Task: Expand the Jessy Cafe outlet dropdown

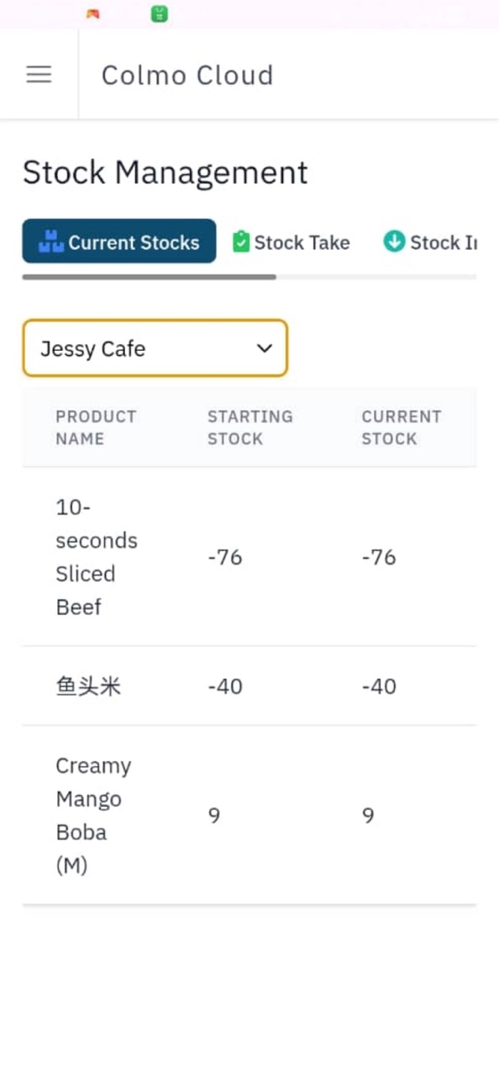Action: coord(155,348)
